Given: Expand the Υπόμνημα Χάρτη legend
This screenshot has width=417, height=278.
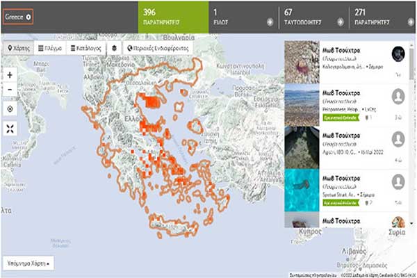Looking at the screenshot, I should tap(28, 264).
